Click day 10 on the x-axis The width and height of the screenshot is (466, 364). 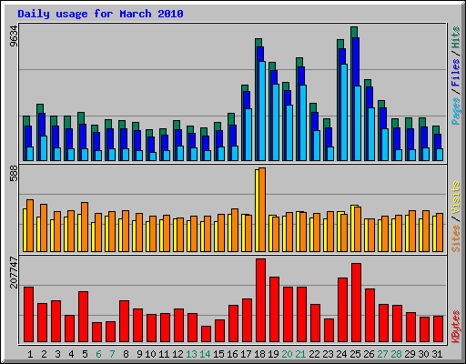coord(150,354)
